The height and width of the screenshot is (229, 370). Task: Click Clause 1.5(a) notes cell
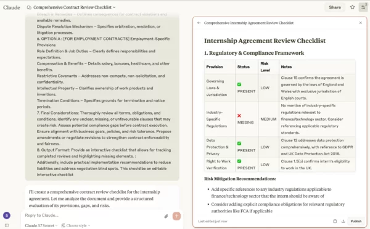[317, 165]
